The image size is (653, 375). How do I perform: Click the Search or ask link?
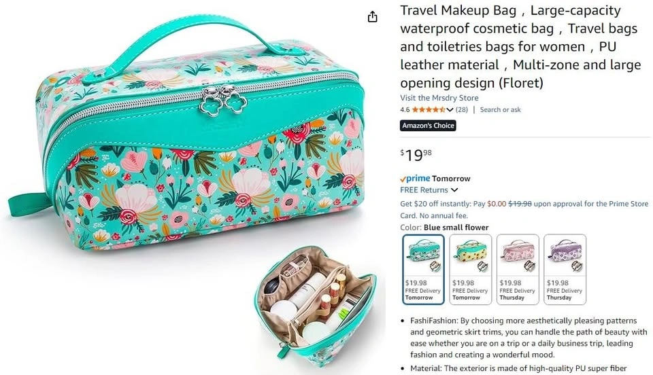tap(500, 110)
